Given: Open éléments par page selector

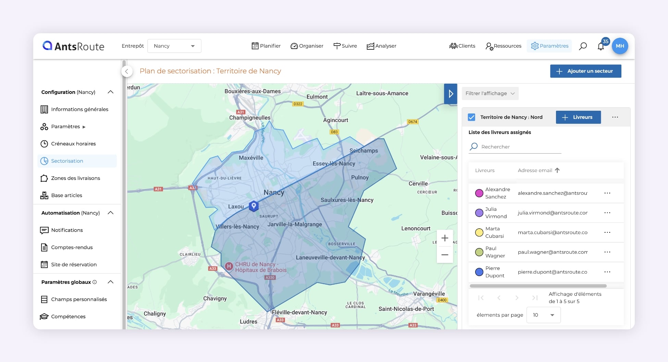Looking at the screenshot, I should [543, 315].
